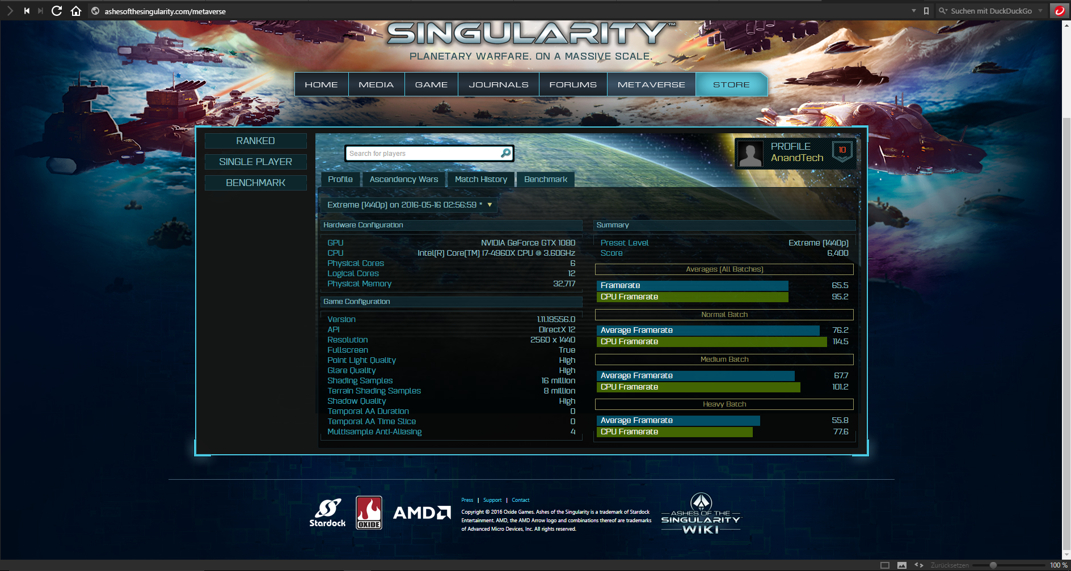Click the Suchen mit DuckDuckGo search field
Viewport: 1071px width, 571px height.
(x=991, y=11)
